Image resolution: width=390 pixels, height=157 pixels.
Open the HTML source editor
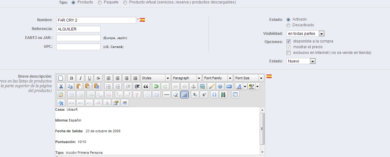pos(229,86)
